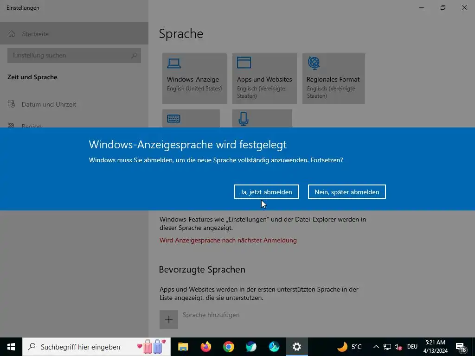The image size is (475, 356).
Task: Restore down the Einstellungen window
Action: tap(443, 7)
